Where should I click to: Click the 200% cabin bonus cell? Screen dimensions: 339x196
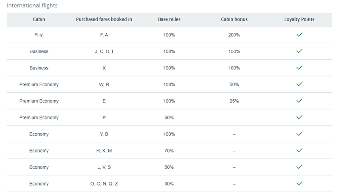coord(234,35)
